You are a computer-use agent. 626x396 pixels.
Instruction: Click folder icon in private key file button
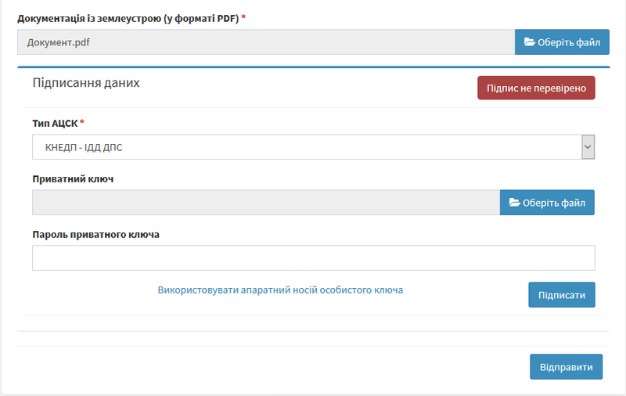pyautogui.click(x=514, y=203)
